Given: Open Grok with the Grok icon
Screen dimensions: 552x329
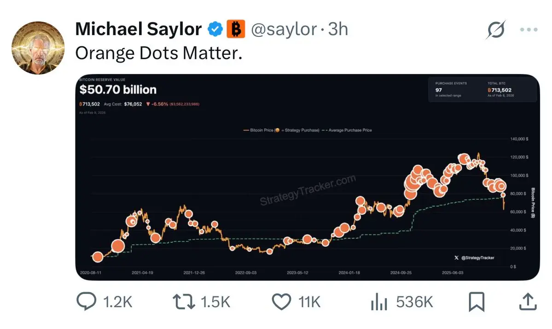Looking at the screenshot, I should coord(495,29).
